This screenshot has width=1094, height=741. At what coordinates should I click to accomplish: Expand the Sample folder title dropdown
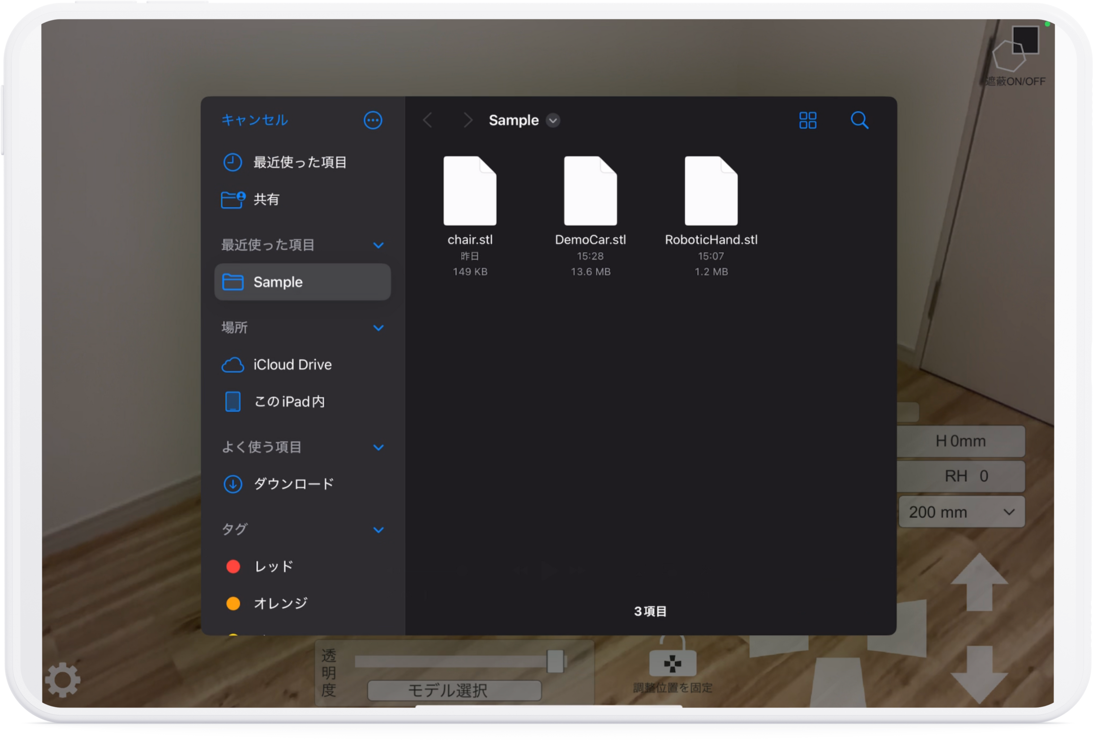(x=553, y=121)
